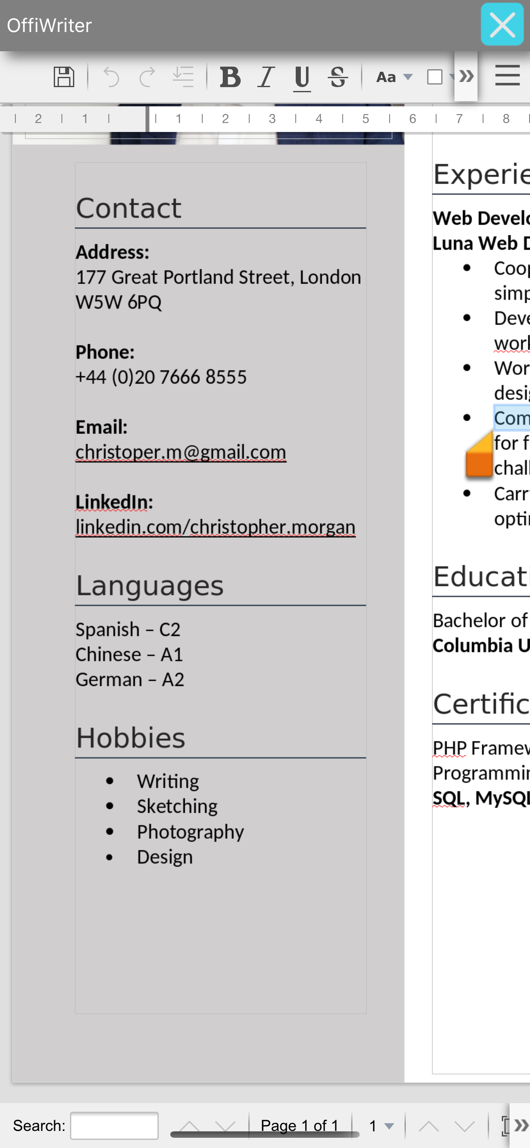
Task: Close the OffiWriter window
Action: point(502,24)
